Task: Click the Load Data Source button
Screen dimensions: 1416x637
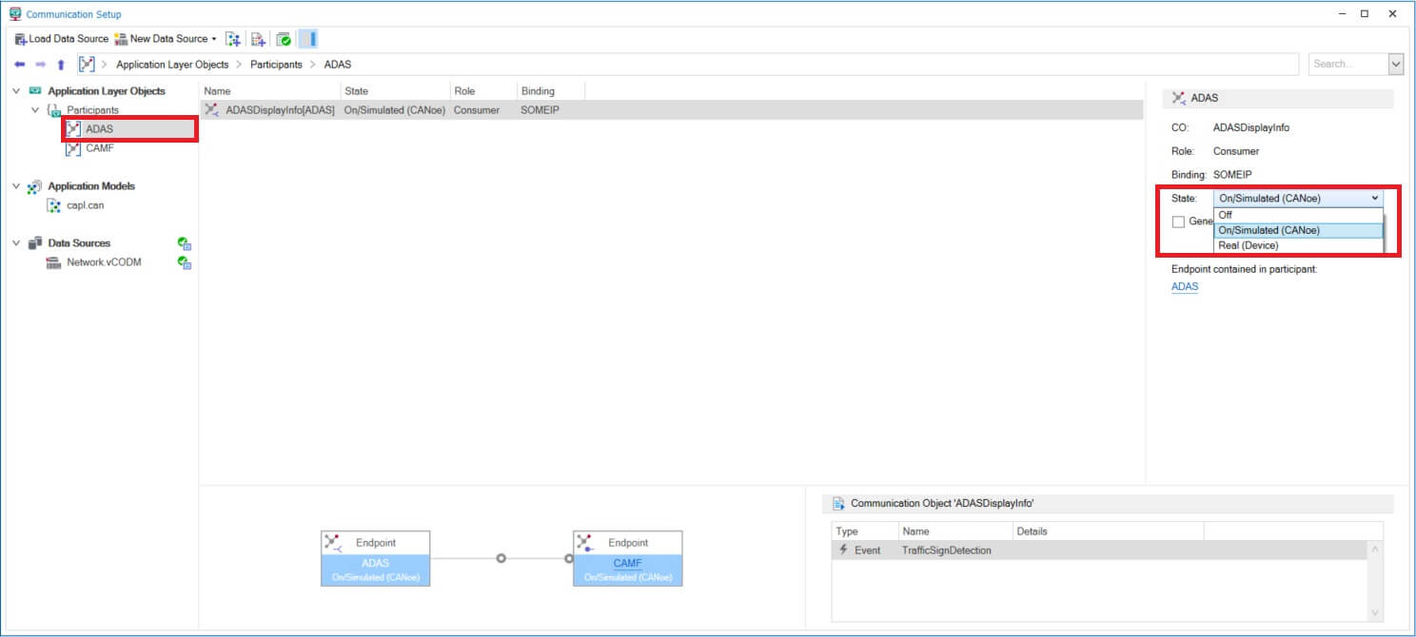Action: (x=62, y=39)
